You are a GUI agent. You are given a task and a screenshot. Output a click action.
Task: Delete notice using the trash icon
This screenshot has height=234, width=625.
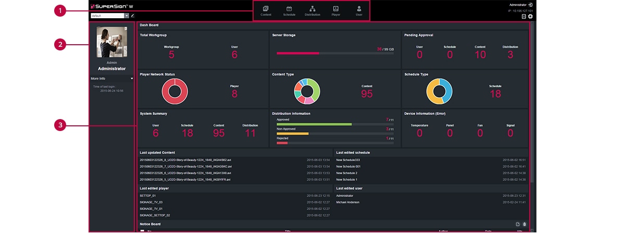524,224
